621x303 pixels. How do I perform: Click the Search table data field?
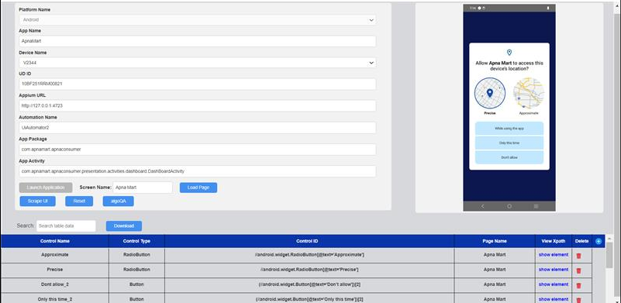pos(66,226)
